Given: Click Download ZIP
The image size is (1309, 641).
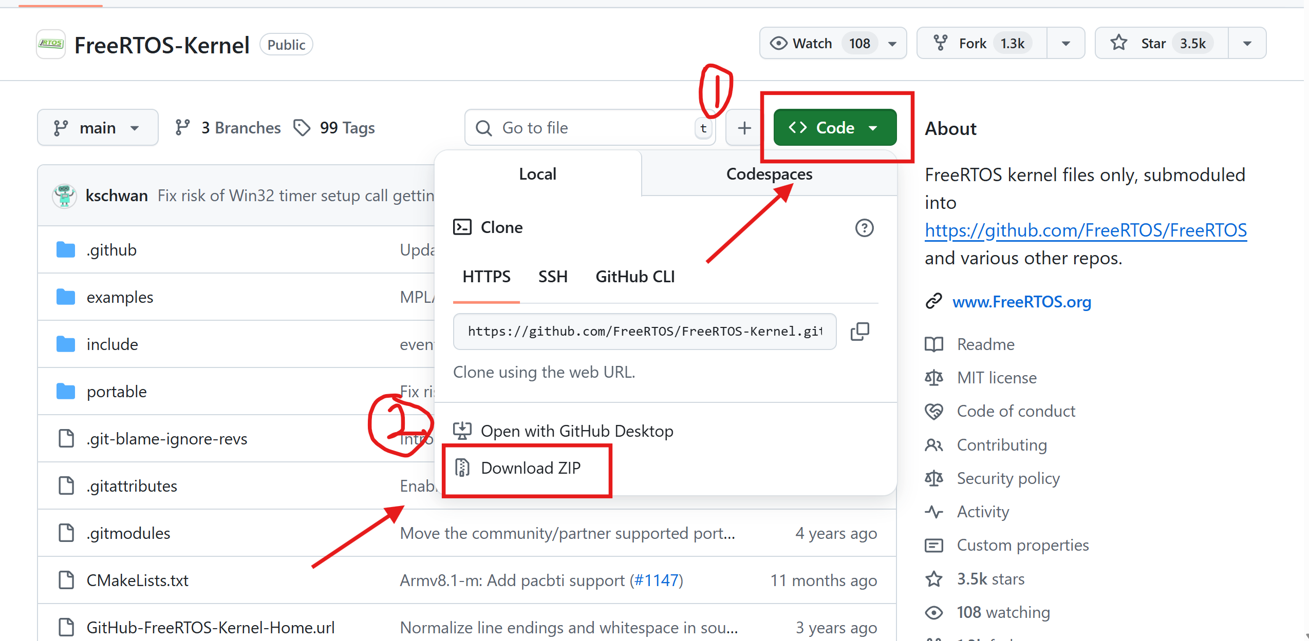Looking at the screenshot, I should [530, 468].
